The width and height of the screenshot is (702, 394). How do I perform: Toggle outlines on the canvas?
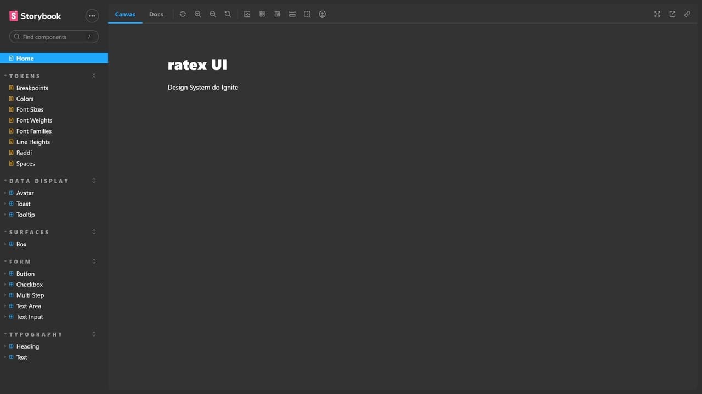coord(307,14)
